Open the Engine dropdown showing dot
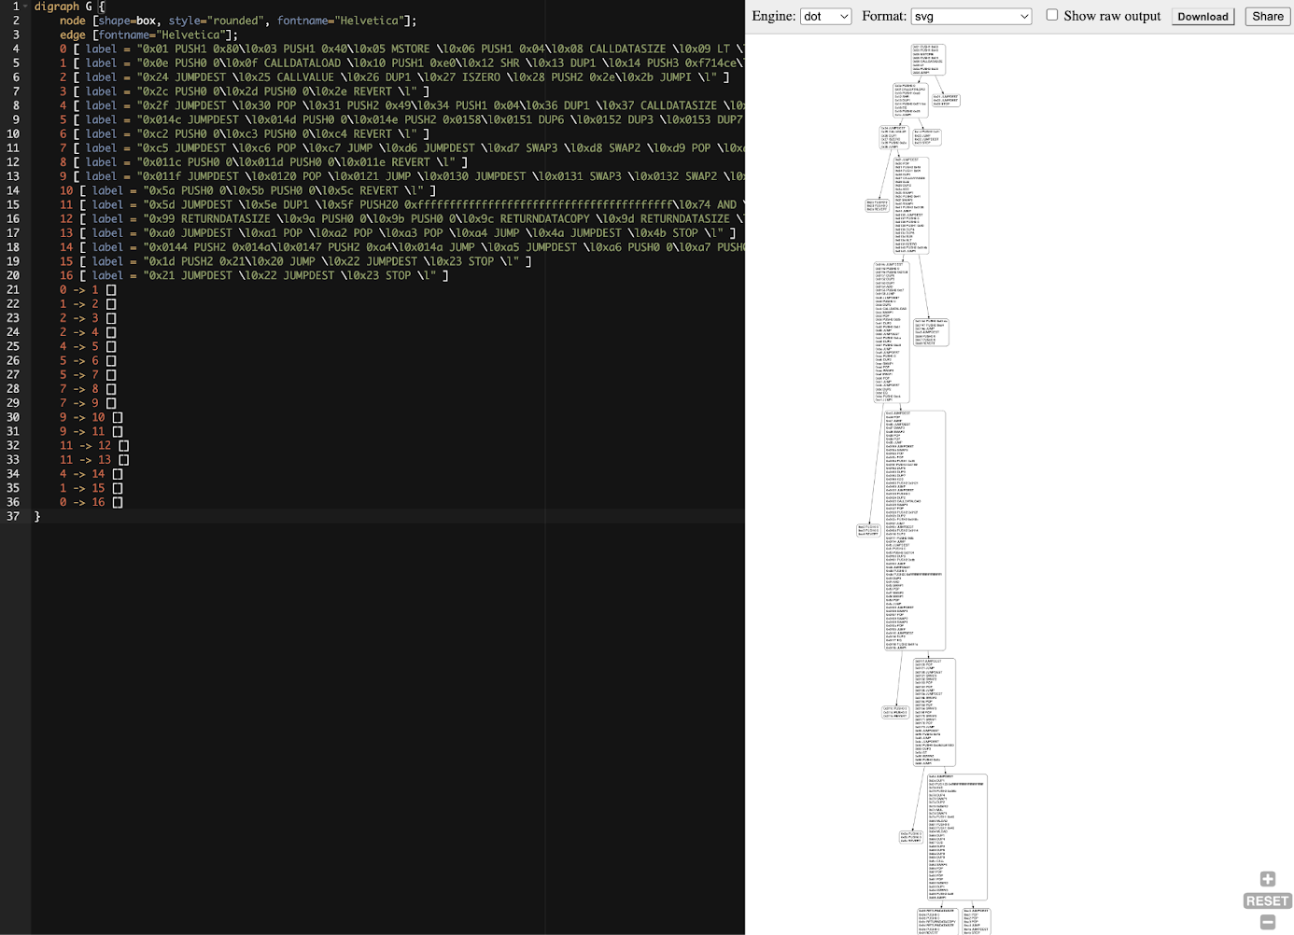The image size is (1294, 935). pyautogui.click(x=825, y=16)
